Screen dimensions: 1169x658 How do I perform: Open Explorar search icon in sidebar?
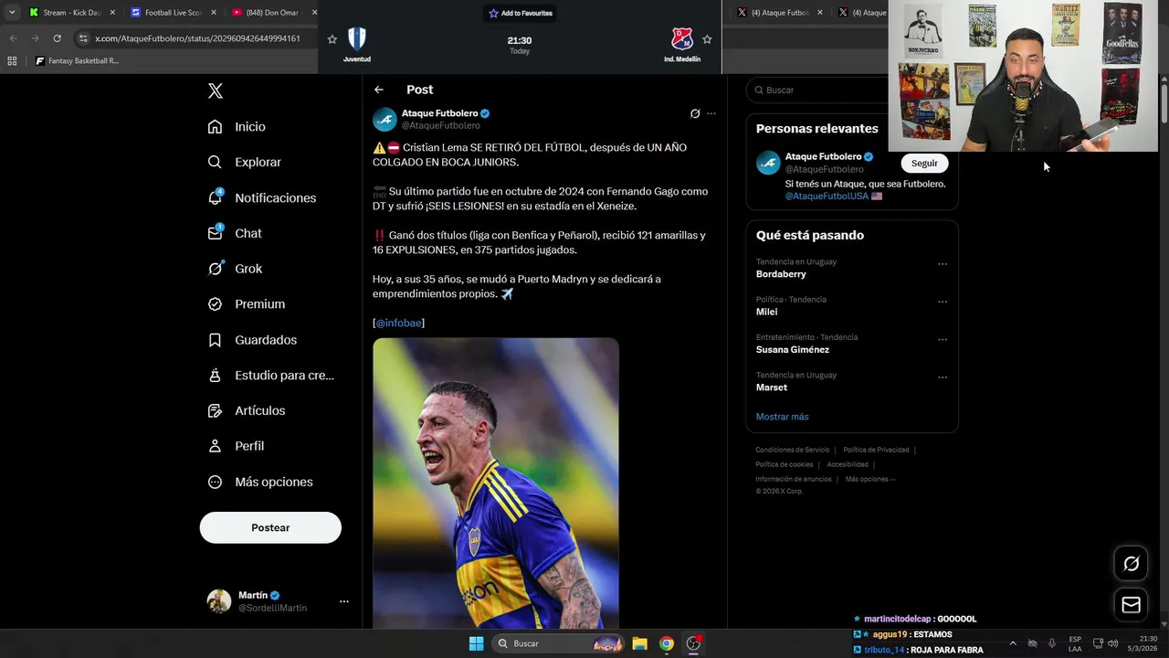(x=215, y=162)
